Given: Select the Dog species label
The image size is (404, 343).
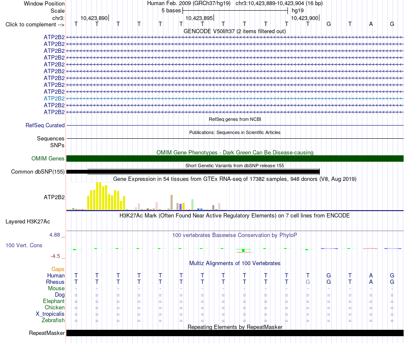Looking at the screenshot, I should pos(60,295).
